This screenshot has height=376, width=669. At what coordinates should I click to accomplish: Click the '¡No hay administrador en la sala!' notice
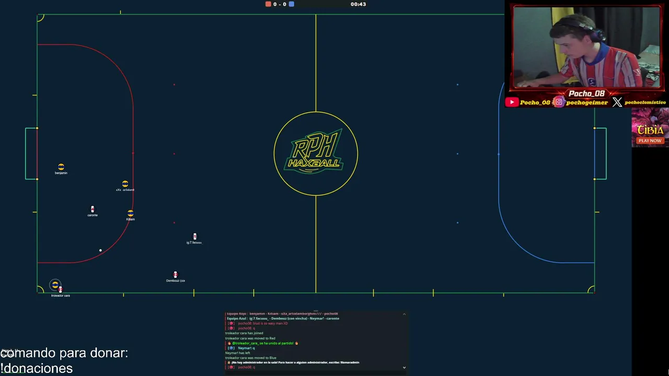(x=295, y=362)
